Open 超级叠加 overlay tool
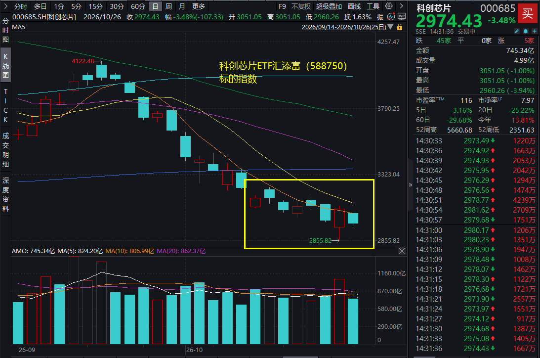 click(329, 6)
